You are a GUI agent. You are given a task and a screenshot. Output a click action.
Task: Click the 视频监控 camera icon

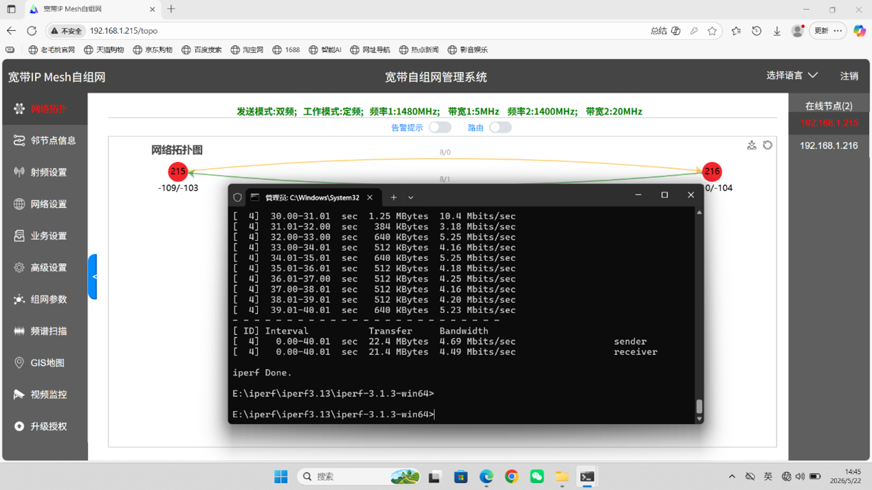(19, 395)
